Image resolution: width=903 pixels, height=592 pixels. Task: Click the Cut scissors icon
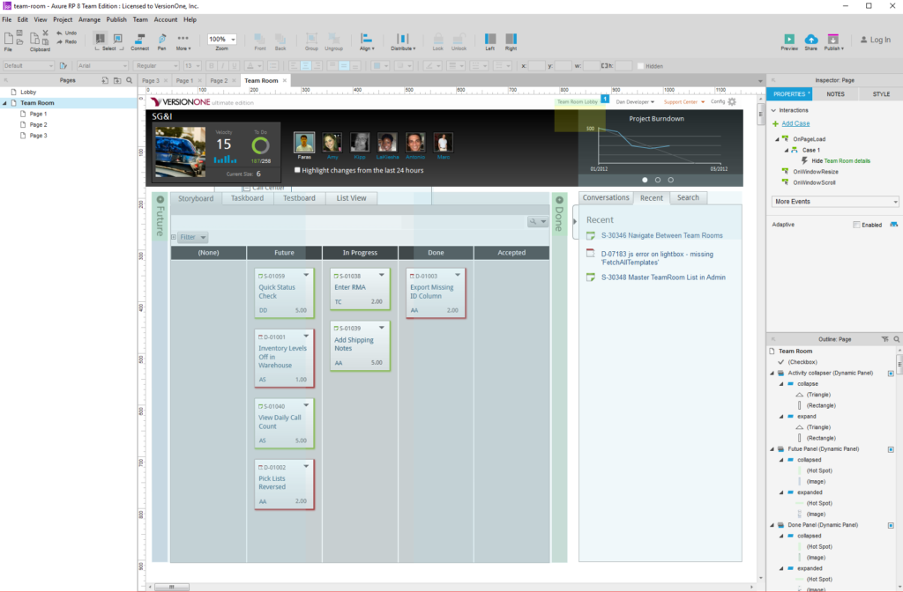tap(45, 33)
